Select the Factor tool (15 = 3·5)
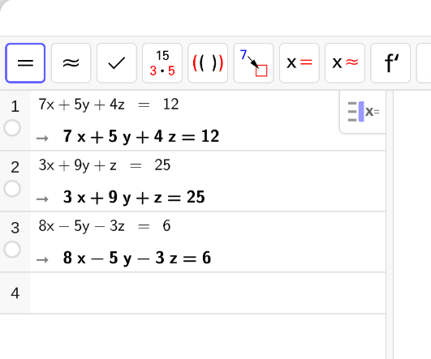The width and height of the screenshot is (431, 359). (162, 63)
